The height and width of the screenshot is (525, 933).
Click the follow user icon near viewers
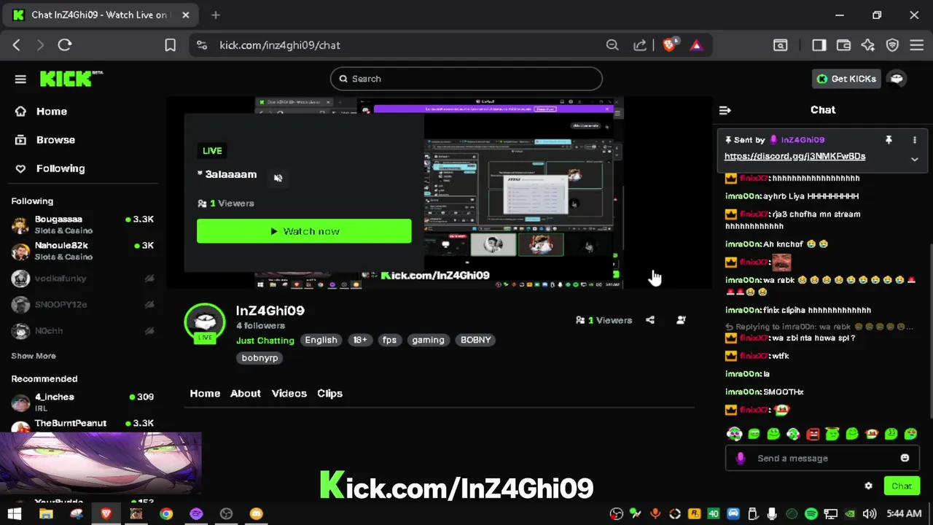(x=681, y=320)
